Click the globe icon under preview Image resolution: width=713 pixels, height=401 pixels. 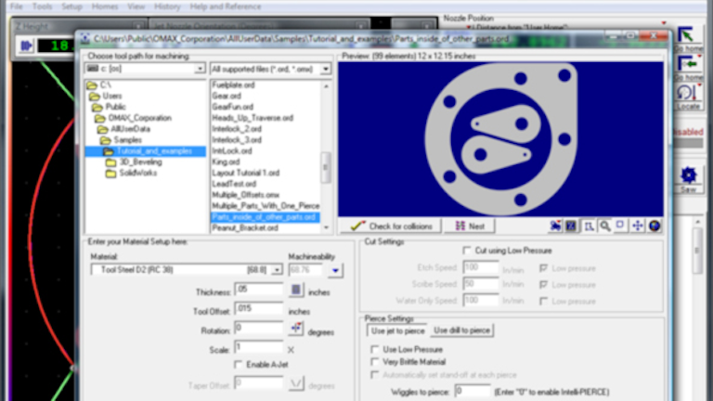(655, 226)
